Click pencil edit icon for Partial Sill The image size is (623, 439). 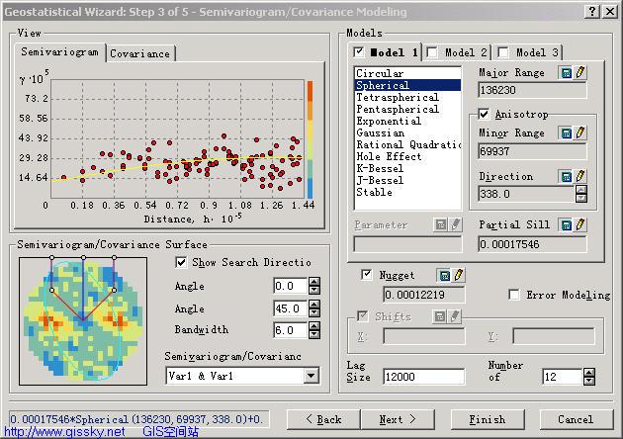580,224
